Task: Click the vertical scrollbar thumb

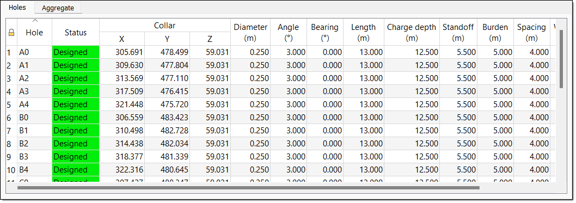Action: pyautogui.click(x=561, y=59)
